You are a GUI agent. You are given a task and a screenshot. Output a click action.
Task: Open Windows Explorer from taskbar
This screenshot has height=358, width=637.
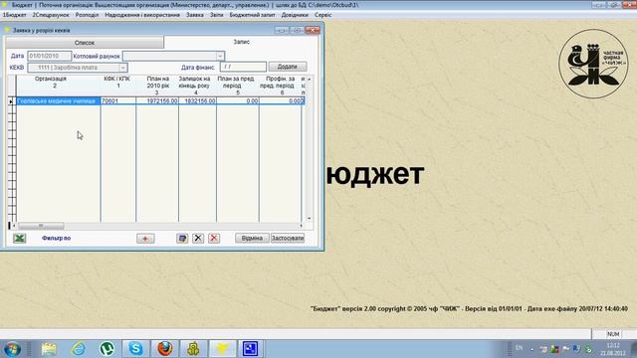tap(49, 349)
